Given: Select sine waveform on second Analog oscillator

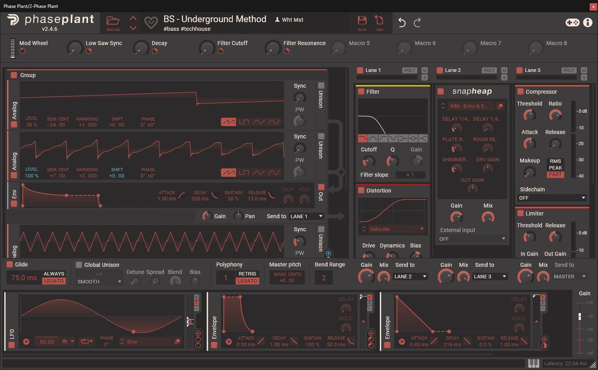Looking at the screenshot, I should point(274,173).
